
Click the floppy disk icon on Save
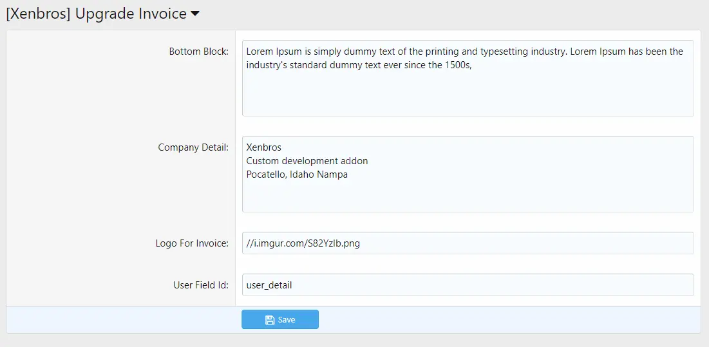tap(270, 320)
